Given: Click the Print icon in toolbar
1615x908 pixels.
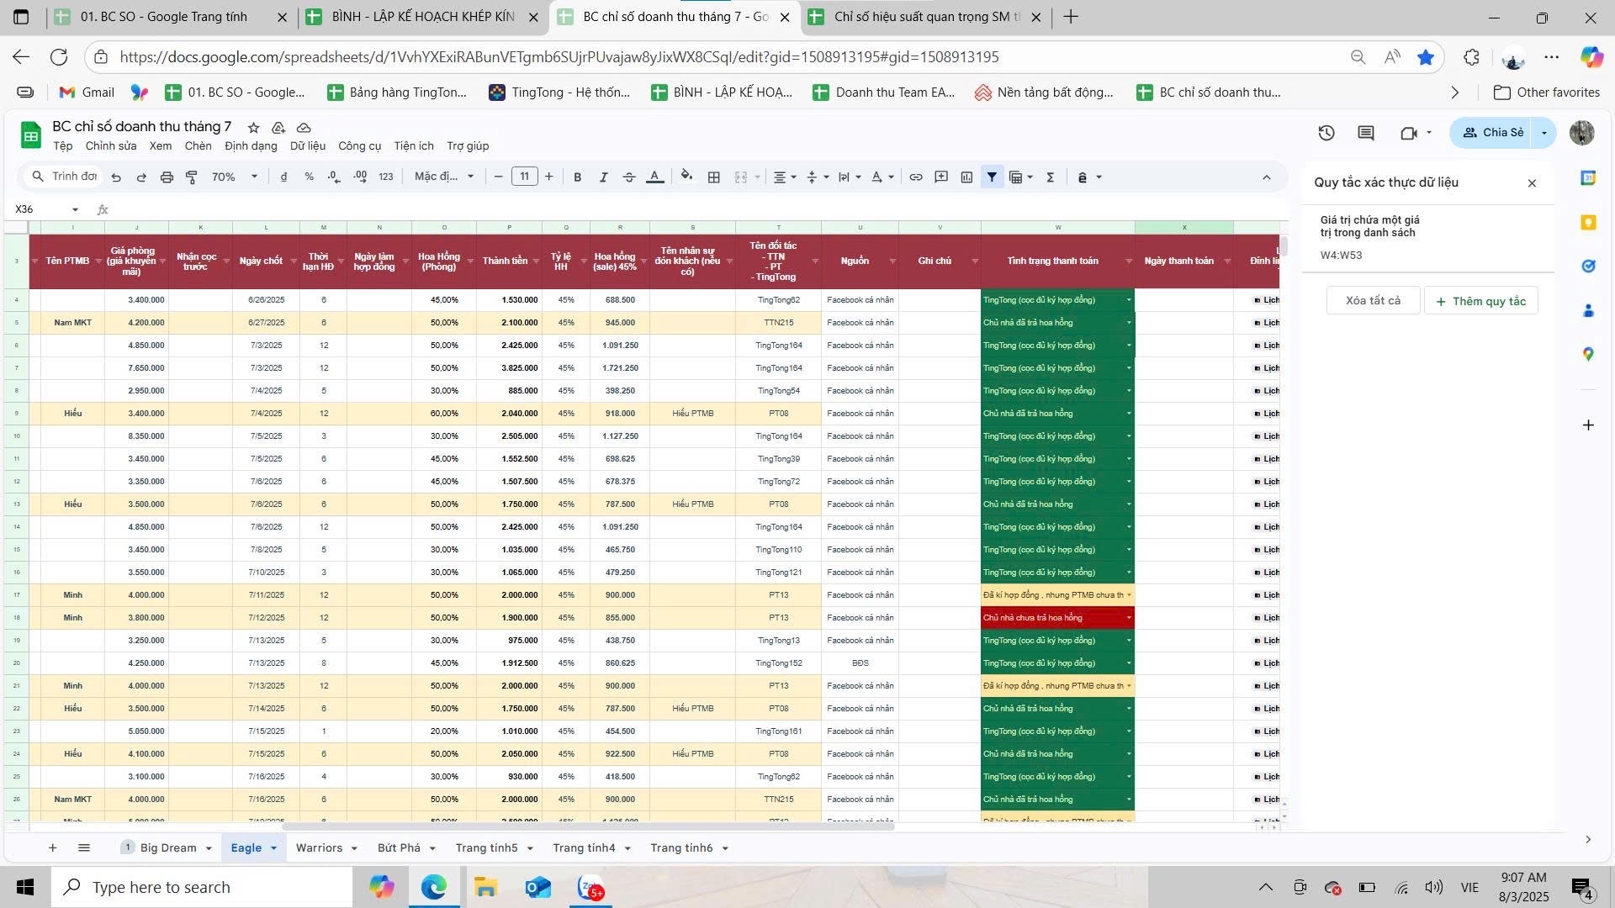Looking at the screenshot, I should [x=167, y=177].
